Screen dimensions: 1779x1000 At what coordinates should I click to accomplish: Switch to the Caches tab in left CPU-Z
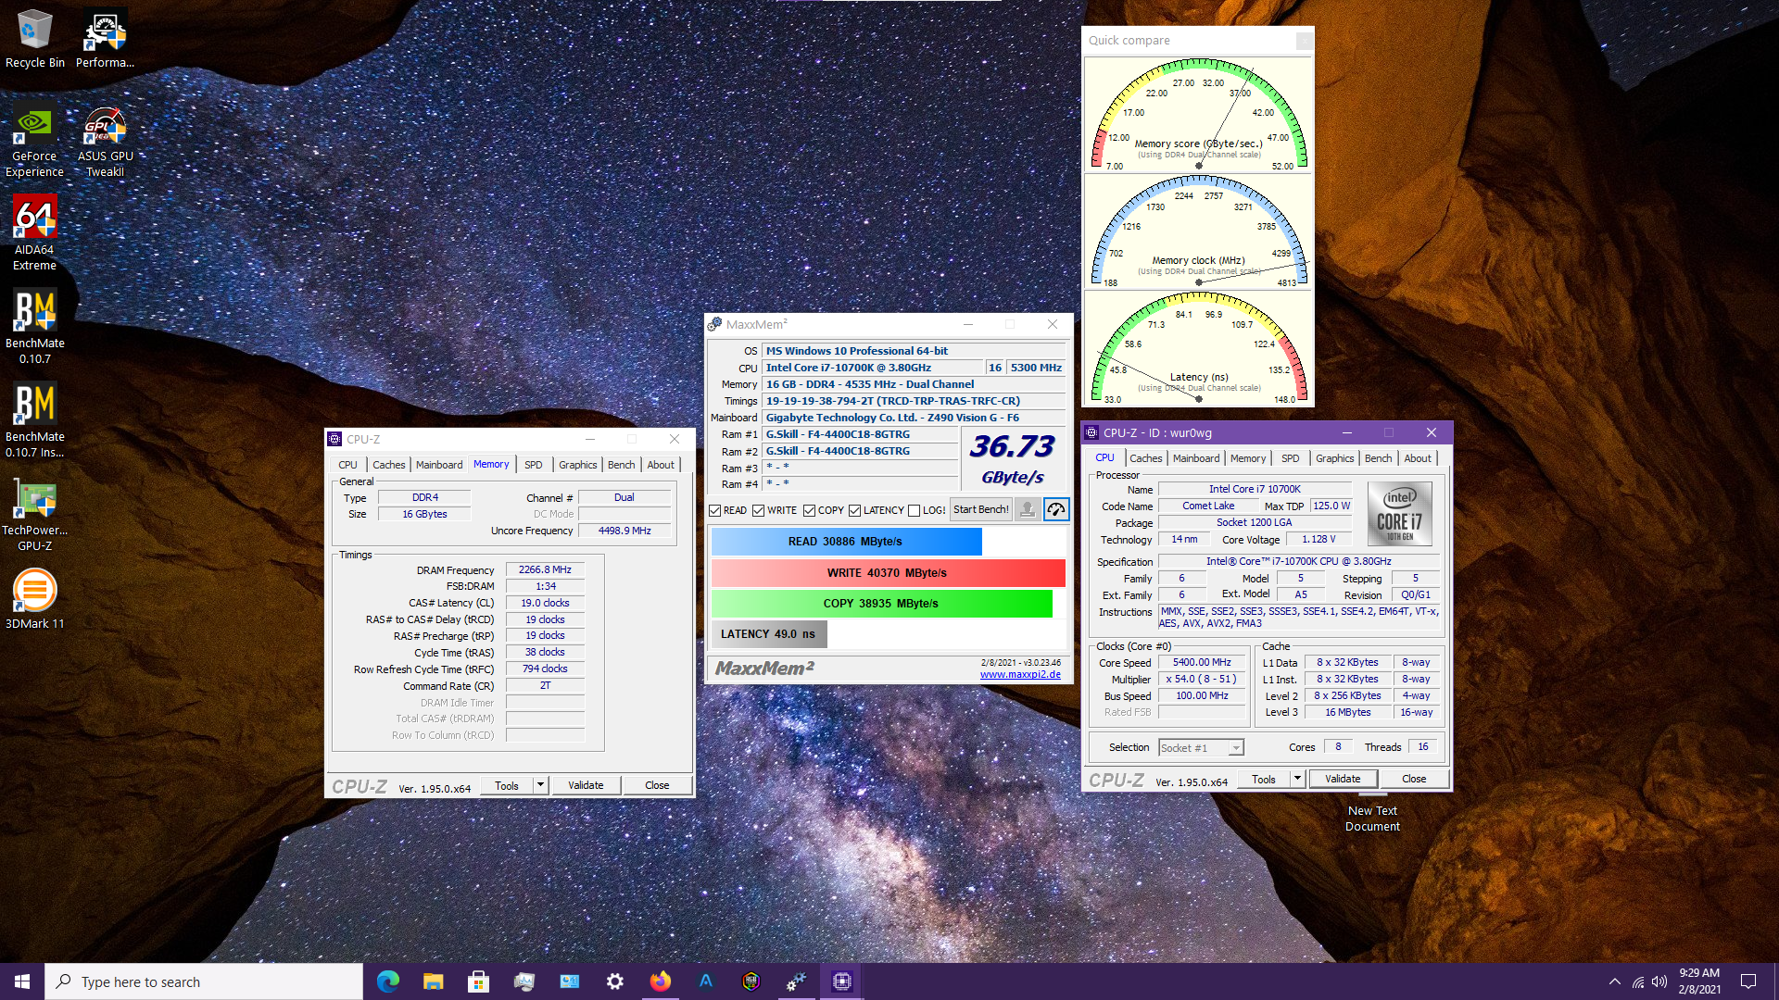pos(388,465)
